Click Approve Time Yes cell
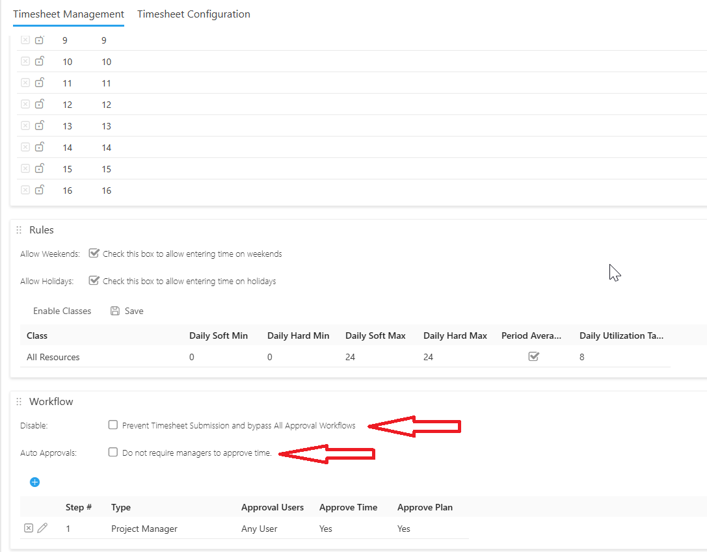This screenshot has height=552, width=707. 326,529
